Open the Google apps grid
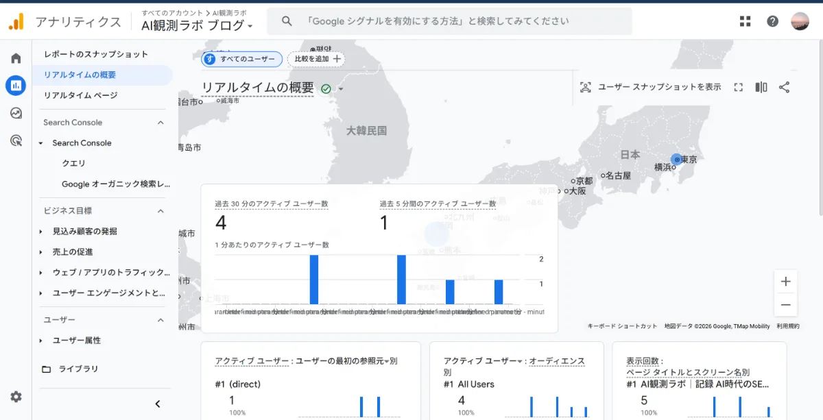Screen dimensions: 823x420 pos(744,21)
